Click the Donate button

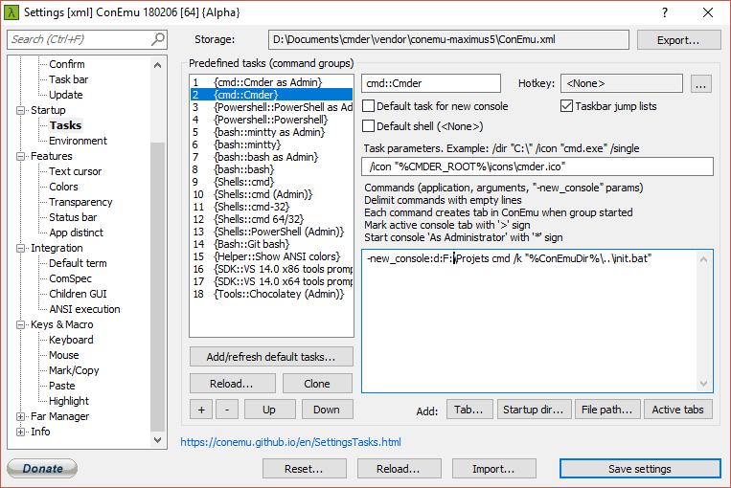[42, 469]
